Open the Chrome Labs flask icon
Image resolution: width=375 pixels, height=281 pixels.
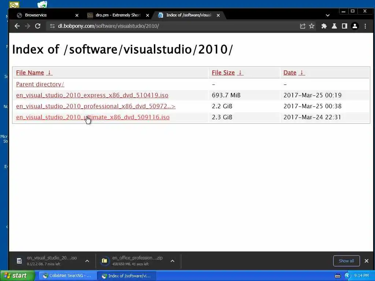(x=334, y=26)
